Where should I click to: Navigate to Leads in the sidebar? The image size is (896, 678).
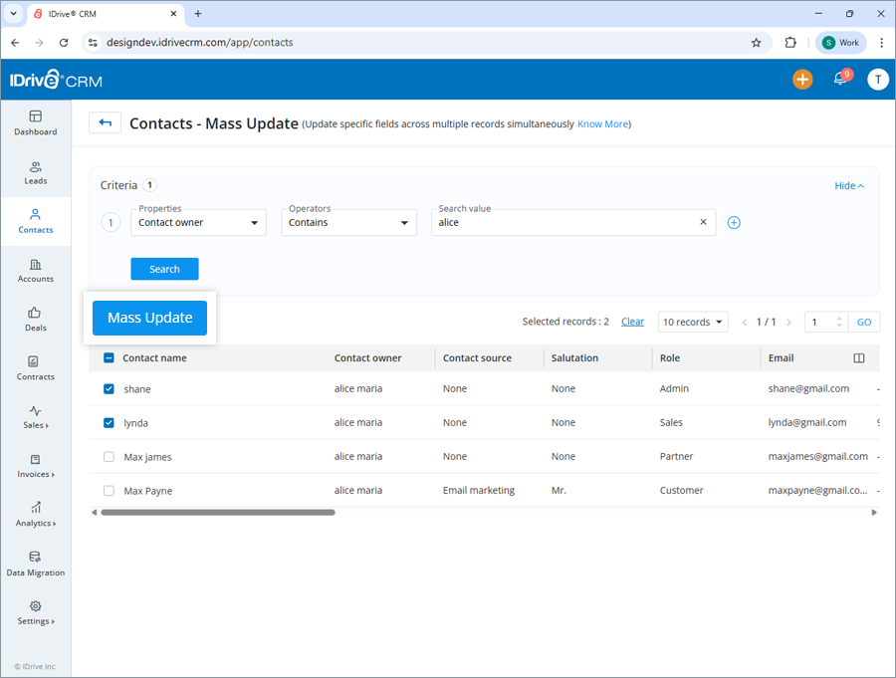point(35,173)
